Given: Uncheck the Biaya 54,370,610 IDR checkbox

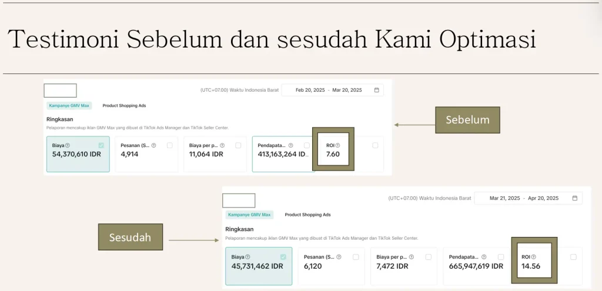Looking at the screenshot, I should click(102, 145).
